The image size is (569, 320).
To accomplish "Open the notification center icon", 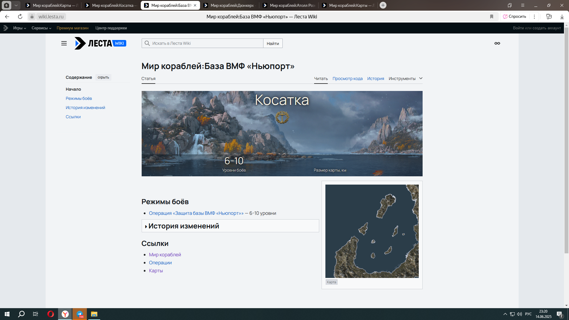I will coord(560,314).
